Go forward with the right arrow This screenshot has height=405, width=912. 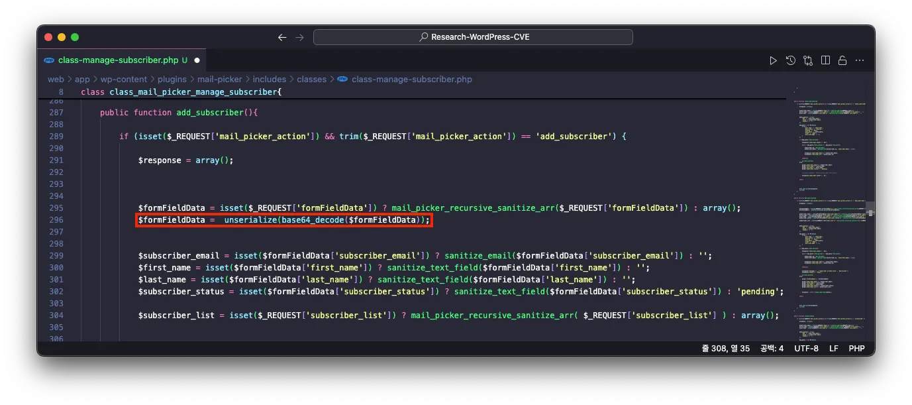(x=299, y=37)
